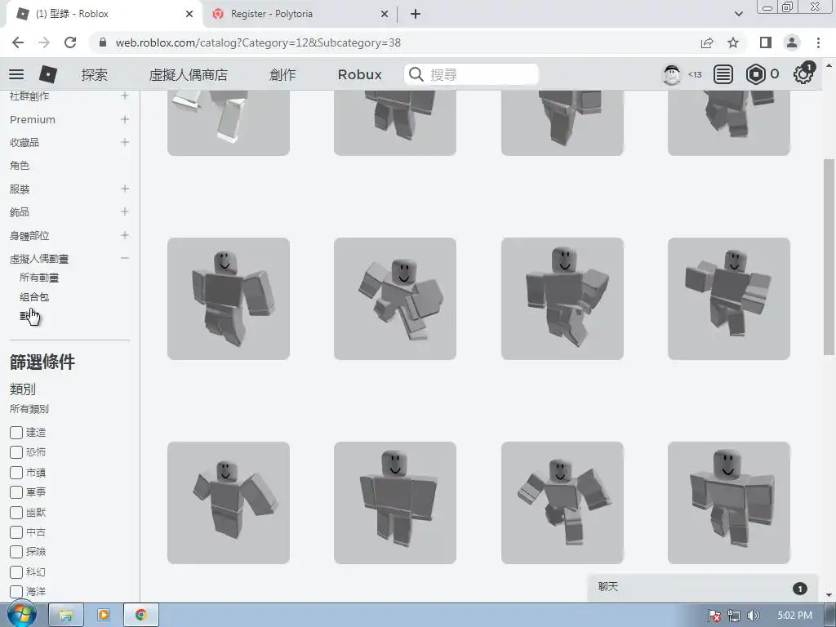Check the 恐怖 category checkbox

click(16, 452)
